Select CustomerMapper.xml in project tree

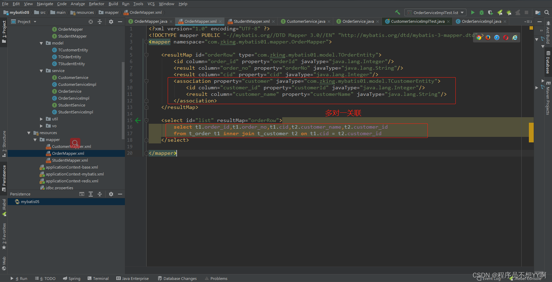point(71,147)
